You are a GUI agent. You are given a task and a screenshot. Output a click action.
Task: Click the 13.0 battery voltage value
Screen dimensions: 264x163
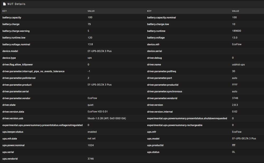pos(235,38)
